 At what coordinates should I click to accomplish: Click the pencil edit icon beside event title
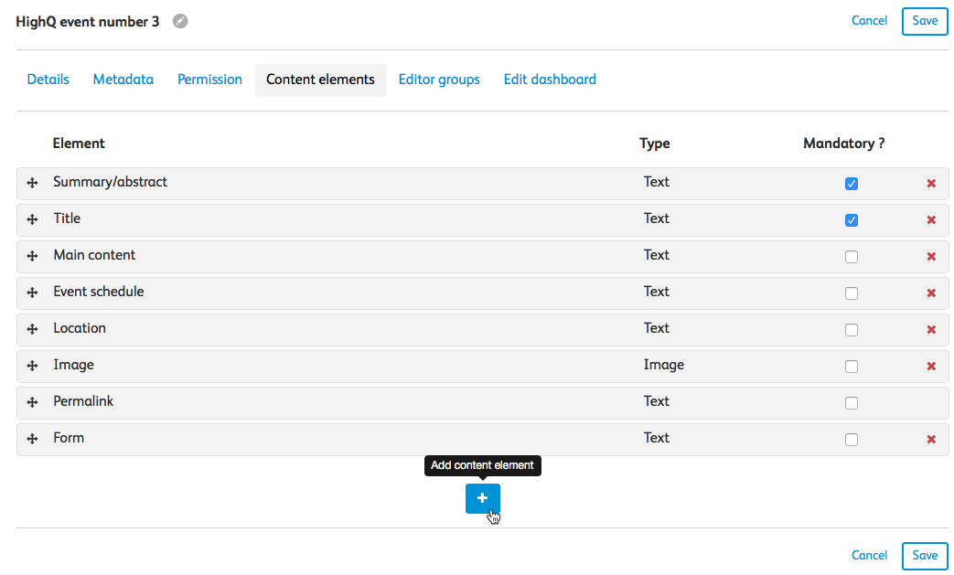(x=180, y=21)
